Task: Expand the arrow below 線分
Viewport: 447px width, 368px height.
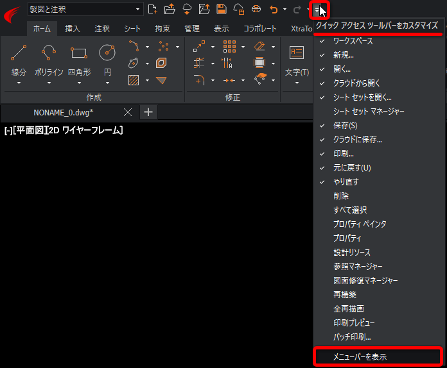Action: pos(19,83)
